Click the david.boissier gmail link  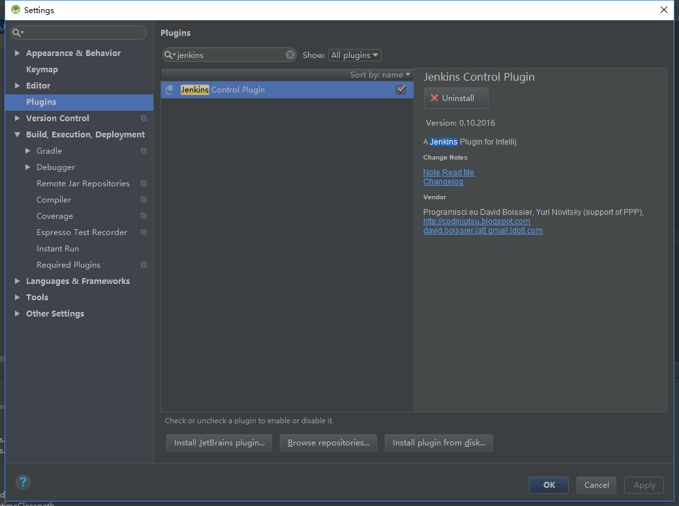pos(483,231)
